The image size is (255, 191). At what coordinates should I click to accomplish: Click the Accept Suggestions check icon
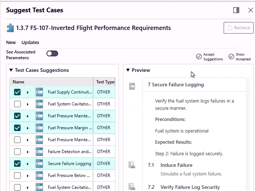[x=199, y=56]
